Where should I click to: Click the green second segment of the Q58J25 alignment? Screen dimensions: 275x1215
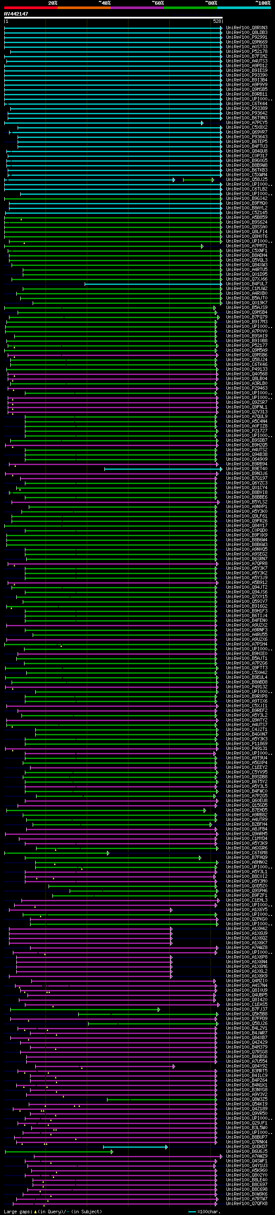tap(199, 180)
